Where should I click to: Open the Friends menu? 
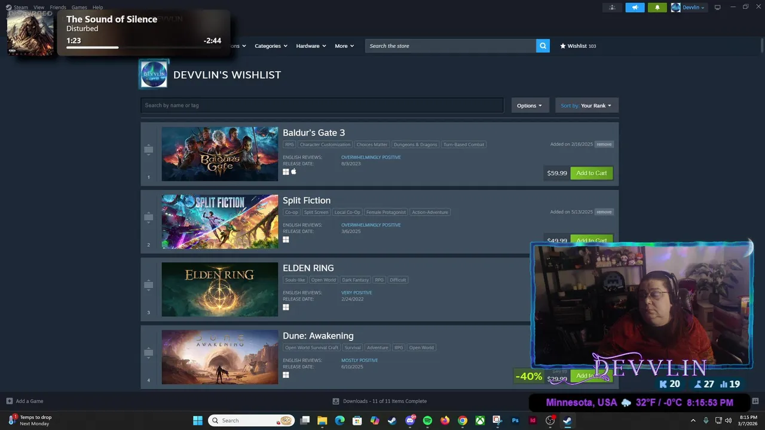click(58, 7)
